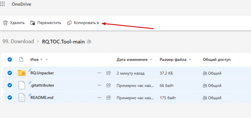Open Размер файла column dropdown
The height and width of the screenshot is (118, 251).
(x=190, y=60)
